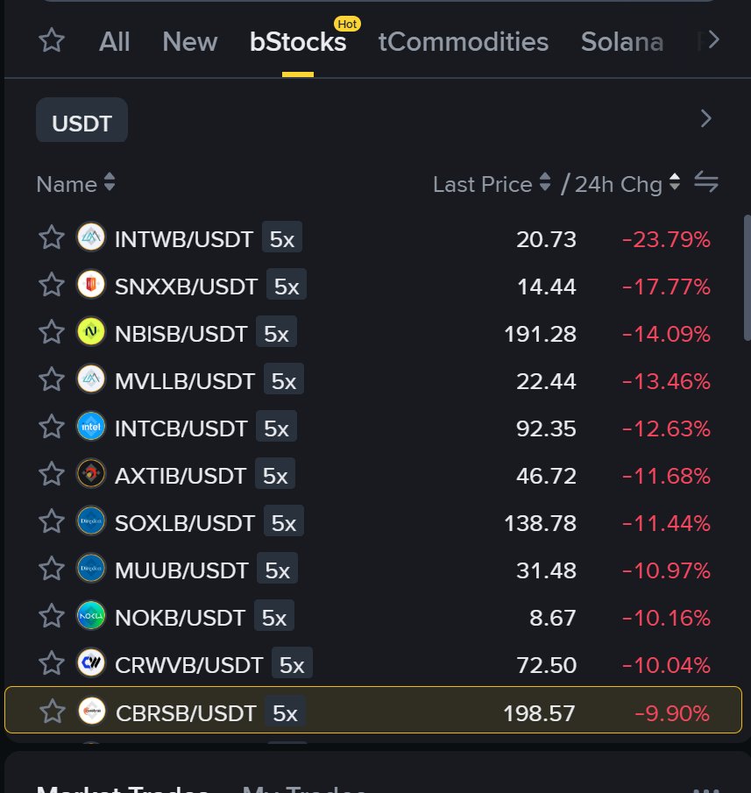Toggle favorite star for SOXLB/USDT
The height and width of the screenshot is (793, 751).
click(52, 521)
